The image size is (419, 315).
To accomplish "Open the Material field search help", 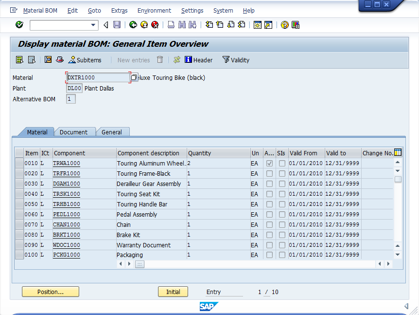I will (134, 77).
